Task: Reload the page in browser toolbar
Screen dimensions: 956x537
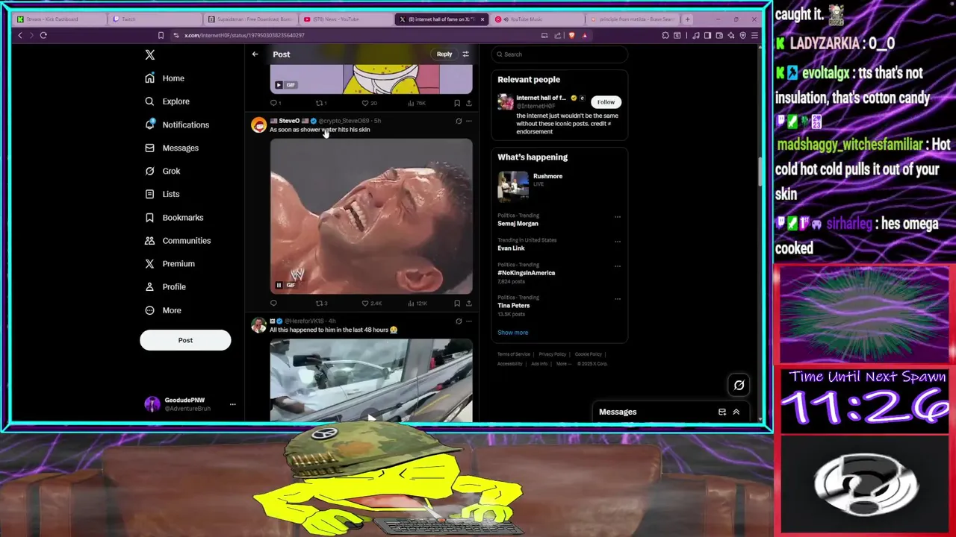Action: [x=43, y=35]
